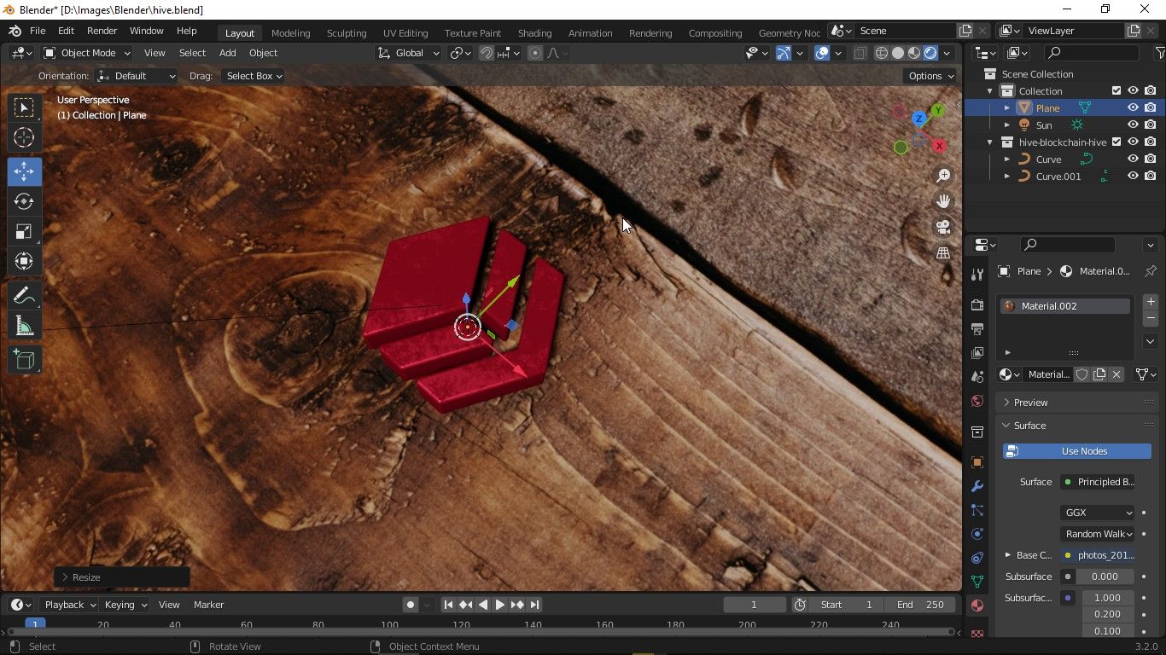The image size is (1166, 655).
Task: Open the Drag Select Box dropdown
Action: coord(253,76)
